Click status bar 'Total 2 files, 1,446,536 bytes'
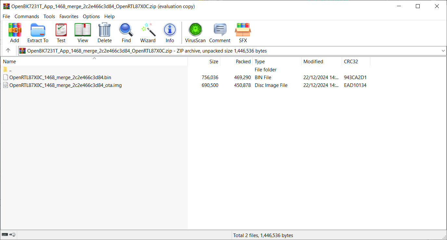 click(x=263, y=235)
